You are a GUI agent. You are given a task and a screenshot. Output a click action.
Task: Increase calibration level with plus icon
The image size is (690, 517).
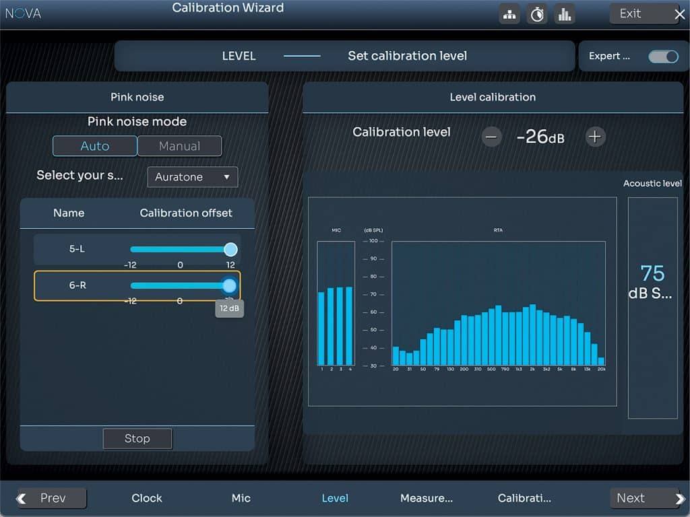[594, 137]
